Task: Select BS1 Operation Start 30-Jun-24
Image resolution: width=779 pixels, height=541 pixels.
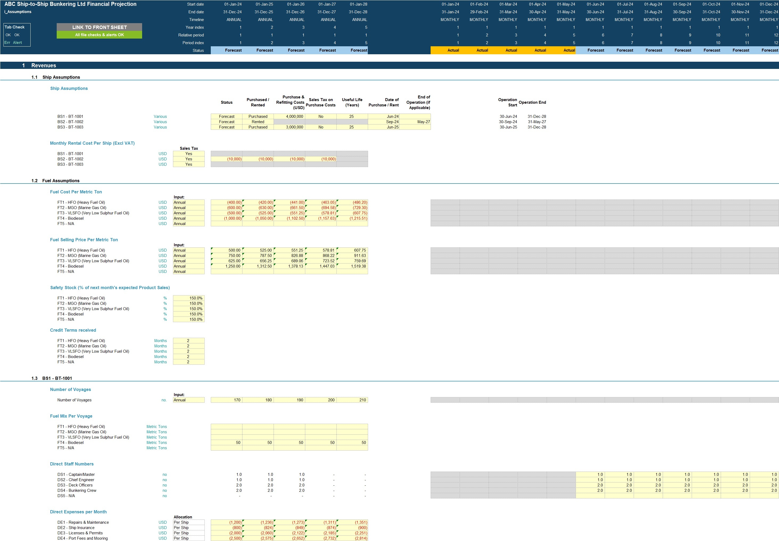Action: [508, 116]
